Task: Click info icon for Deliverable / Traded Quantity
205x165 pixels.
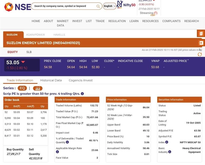Action: pos(67,142)
